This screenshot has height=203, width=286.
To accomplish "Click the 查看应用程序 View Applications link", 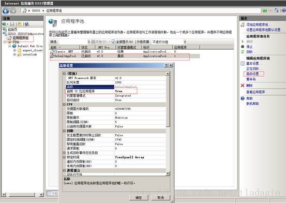I will (255, 92).
